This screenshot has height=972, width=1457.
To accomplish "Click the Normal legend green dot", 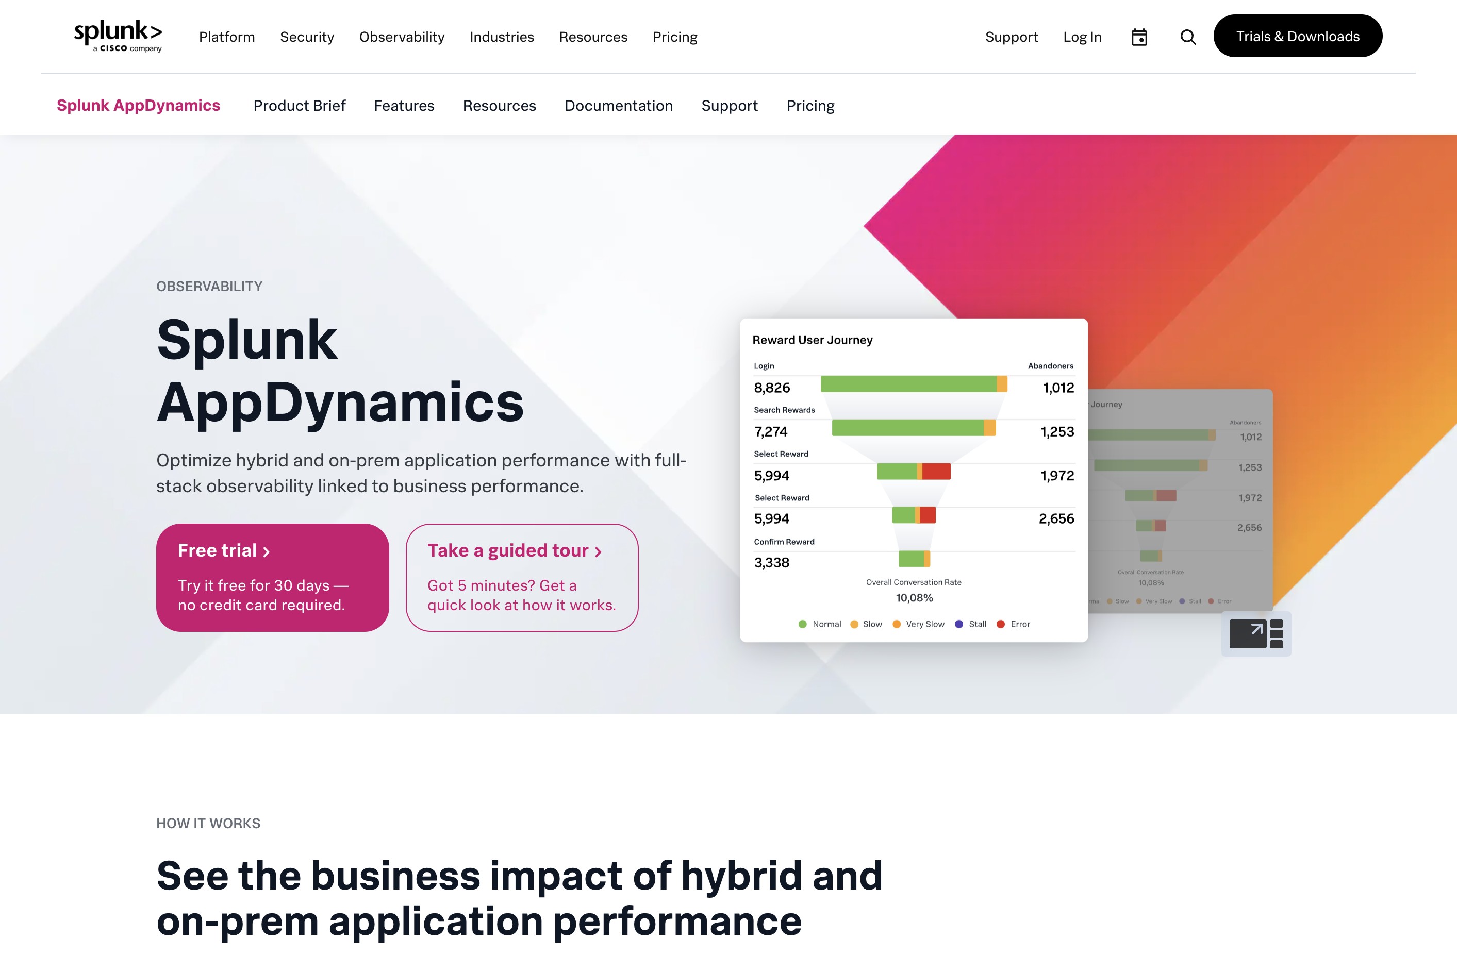I will (x=802, y=624).
